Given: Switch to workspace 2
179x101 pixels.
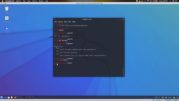Looking at the screenshot, I should (26, 97).
